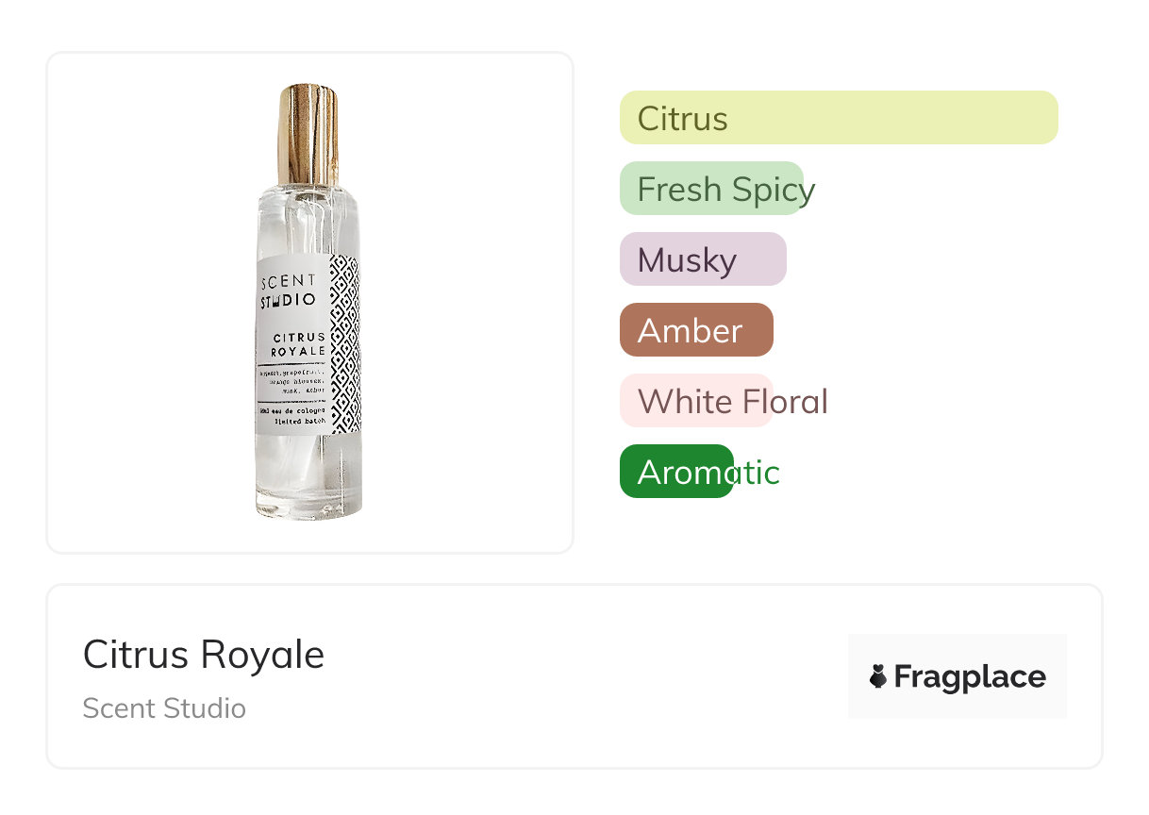Open the Citrus Royale fragrance title
Viewport: 1149px width, 815px height.
click(x=204, y=655)
